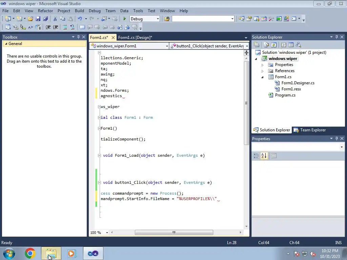Toggle auto-hide pin on Solution Explorer
Screen dimensions: 347x260
tap(336, 37)
